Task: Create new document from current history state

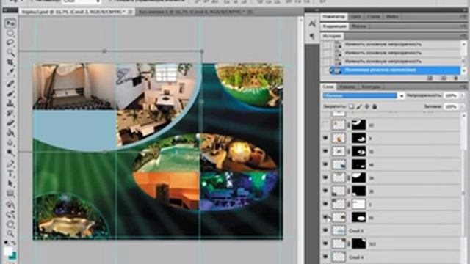Action: coord(430,78)
